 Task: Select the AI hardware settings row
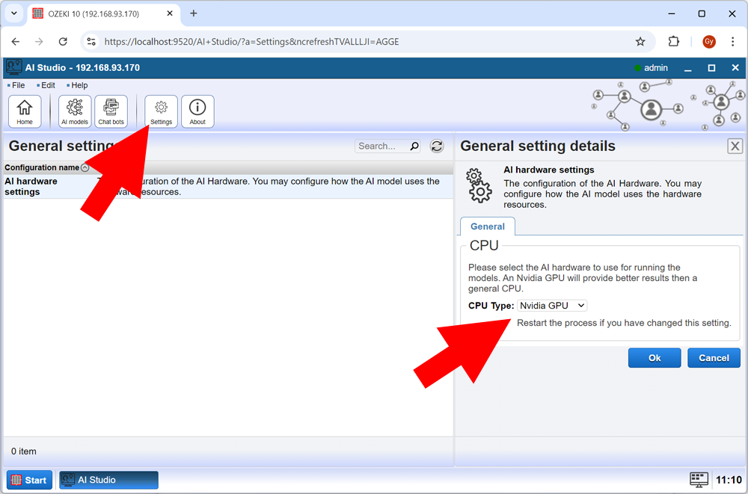pyautogui.click(x=228, y=186)
